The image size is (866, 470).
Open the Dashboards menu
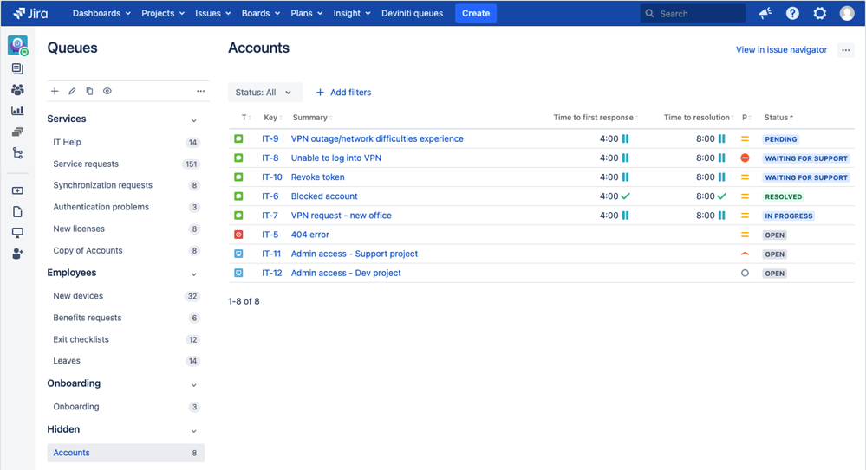click(101, 13)
